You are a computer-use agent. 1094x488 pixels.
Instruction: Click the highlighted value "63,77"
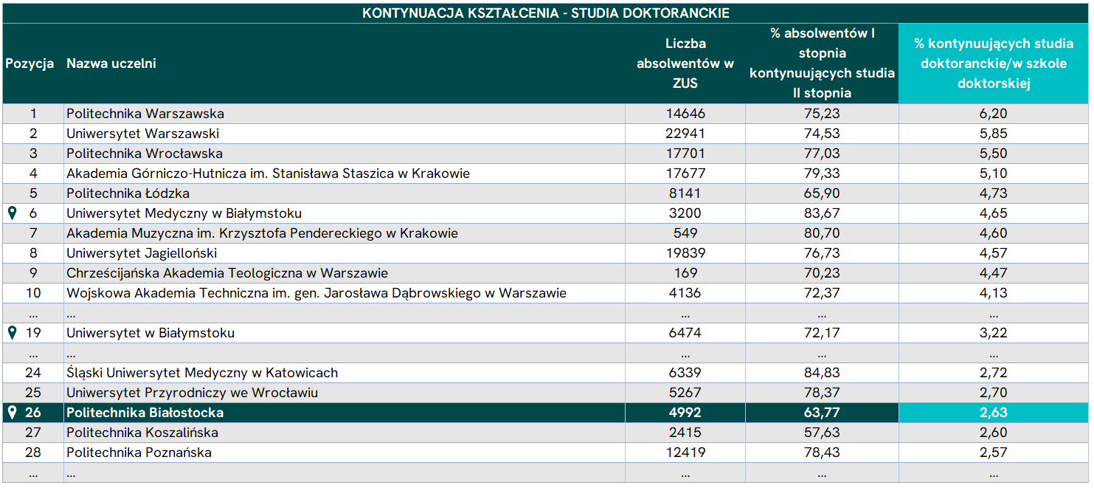click(822, 413)
